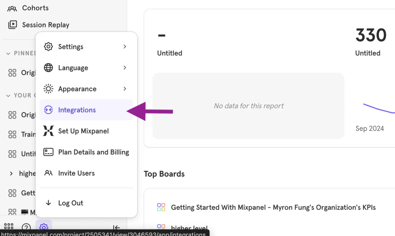
Task: Open the apps grid icon at bottom left
Action: [x=8, y=227]
